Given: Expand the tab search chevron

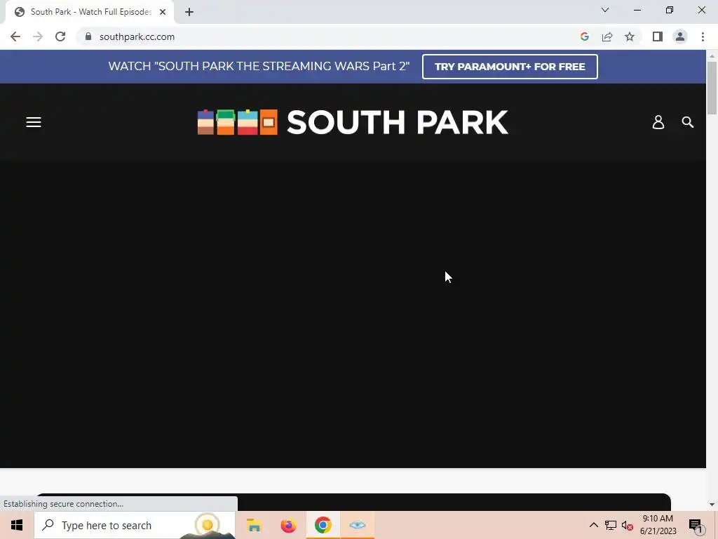Looking at the screenshot, I should pos(605,10).
